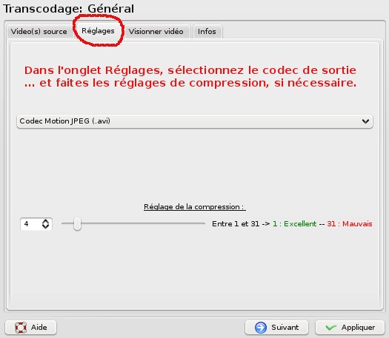Click the underlined Réglage de la compression label
This screenshot has height=338, width=389.
tap(194, 207)
